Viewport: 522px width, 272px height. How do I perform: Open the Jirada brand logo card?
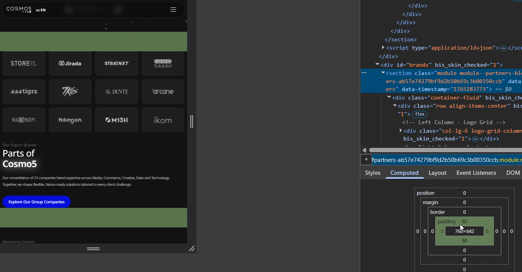point(70,63)
